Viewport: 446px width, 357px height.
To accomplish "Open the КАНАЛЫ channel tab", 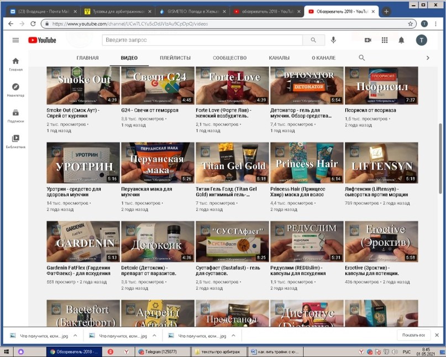I will point(279,57).
